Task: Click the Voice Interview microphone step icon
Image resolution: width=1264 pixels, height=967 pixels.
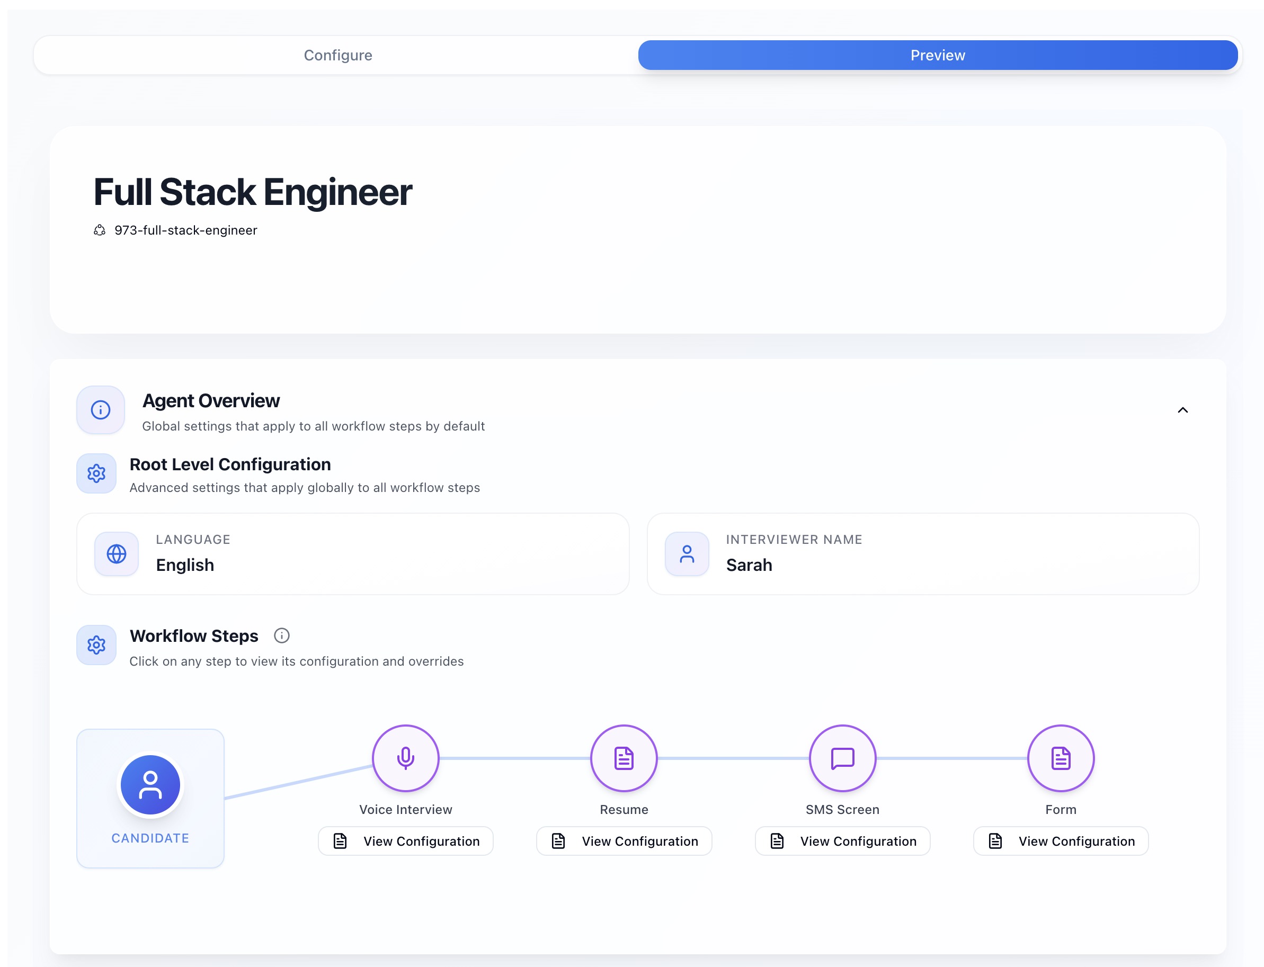Action: pyautogui.click(x=405, y=758)
